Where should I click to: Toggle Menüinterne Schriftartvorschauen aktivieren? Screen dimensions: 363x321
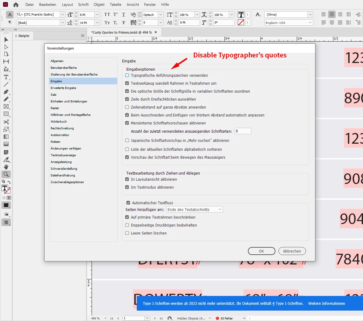pyautogui.click(x=127, y=123)
